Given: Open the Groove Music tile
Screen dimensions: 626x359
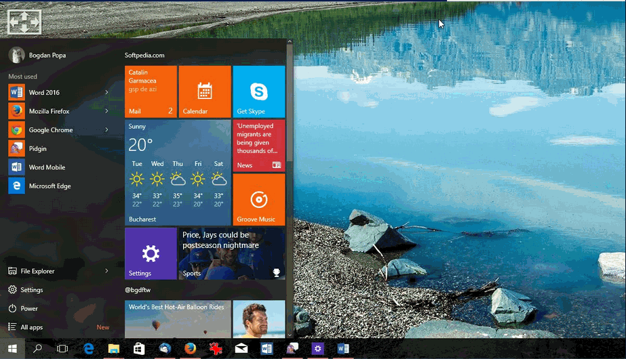Looking at the screenshot, I should (x=258, y=199).
